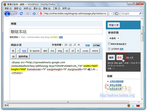
Task: Click the vertical scrollbar thumb
Action: pyautogui.click(x=142, y=33)
